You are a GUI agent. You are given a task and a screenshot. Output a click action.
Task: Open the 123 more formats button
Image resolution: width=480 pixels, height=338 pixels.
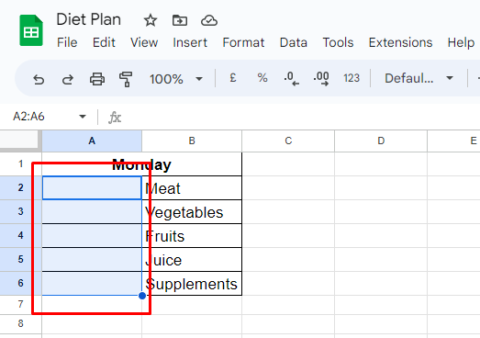352,78
